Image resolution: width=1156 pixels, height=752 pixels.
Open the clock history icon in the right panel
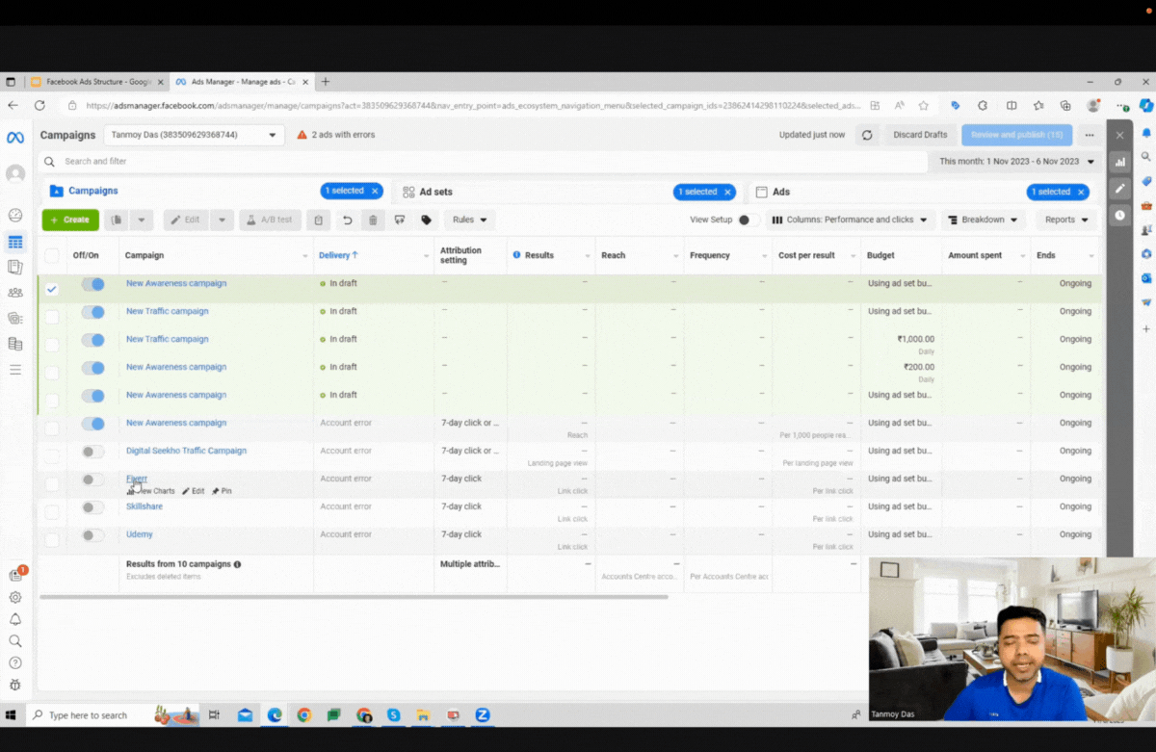pyautogui.click(x=1119, y=216)
